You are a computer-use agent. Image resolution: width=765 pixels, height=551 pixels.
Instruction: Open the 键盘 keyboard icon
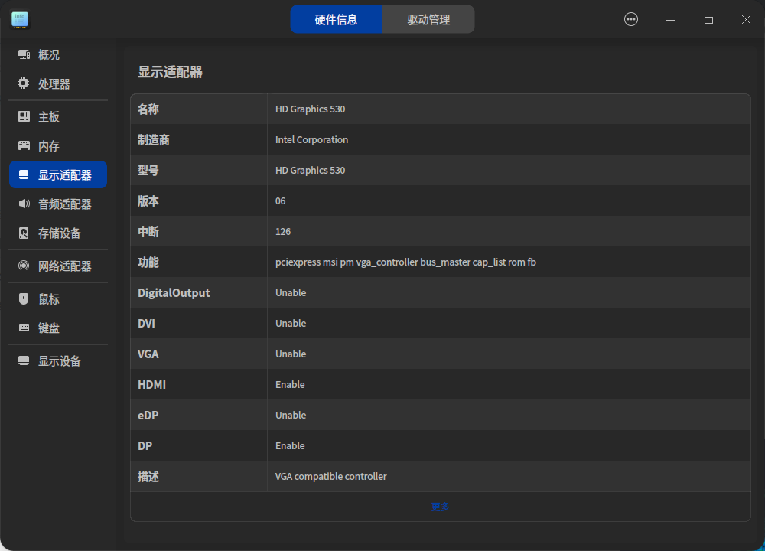(x=24, y=328)
